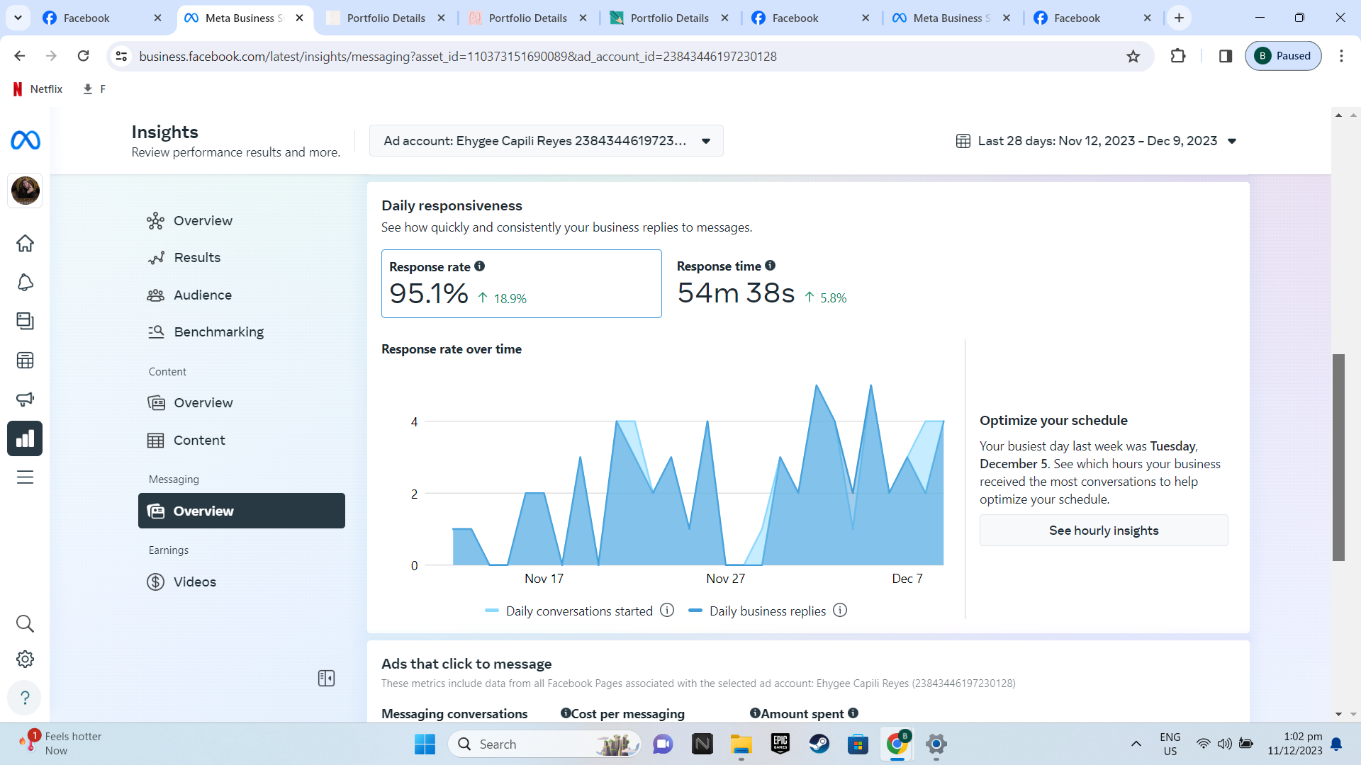Click the Windows Start button

(425, 744)
